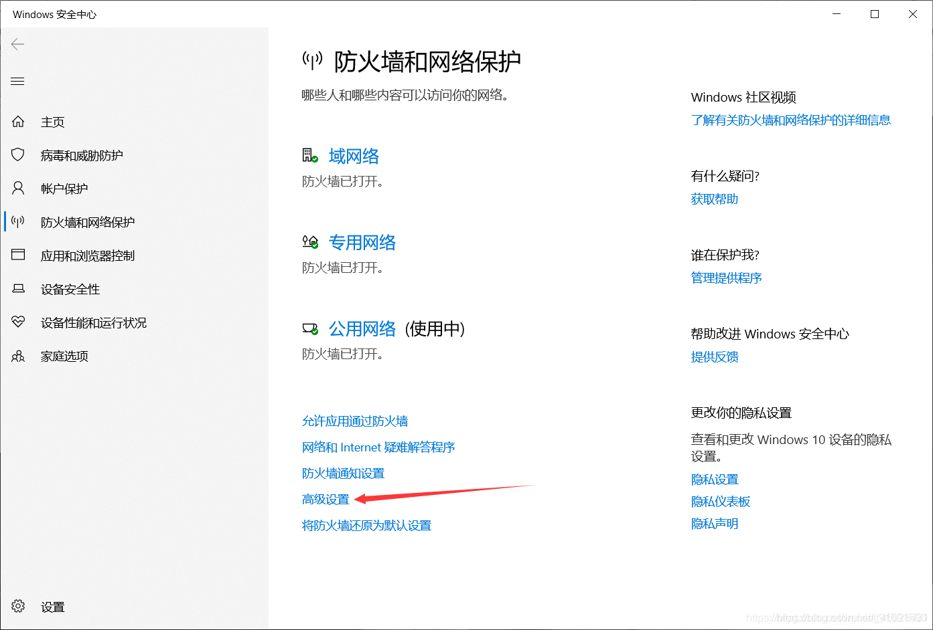This screenshot has width=933, height=630.
Task: Open 防火墙通知设置 link
Action: click(343, 474)
